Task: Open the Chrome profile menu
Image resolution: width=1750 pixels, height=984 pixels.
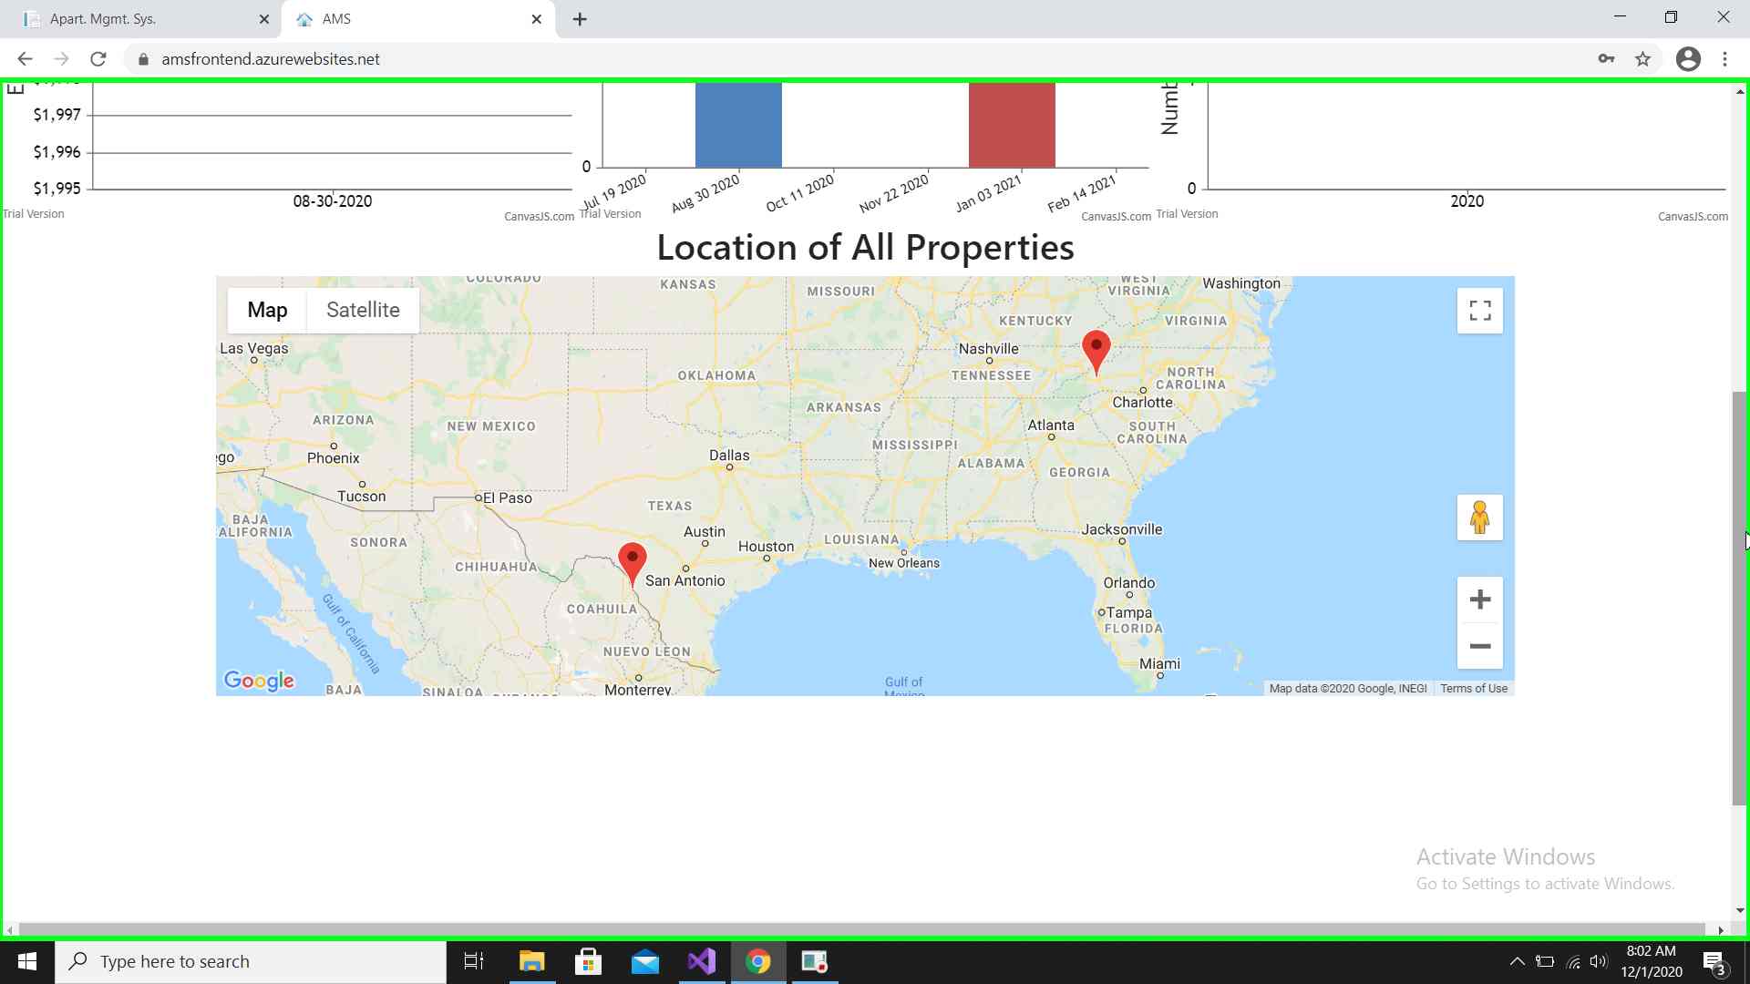Action: [1688, 59]
